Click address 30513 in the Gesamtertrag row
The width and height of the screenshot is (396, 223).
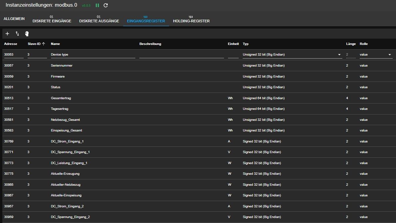9,98
